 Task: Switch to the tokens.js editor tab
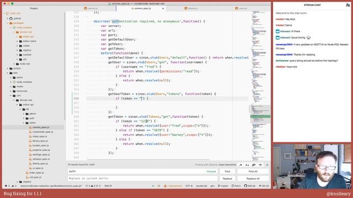(x=191, y=8)
